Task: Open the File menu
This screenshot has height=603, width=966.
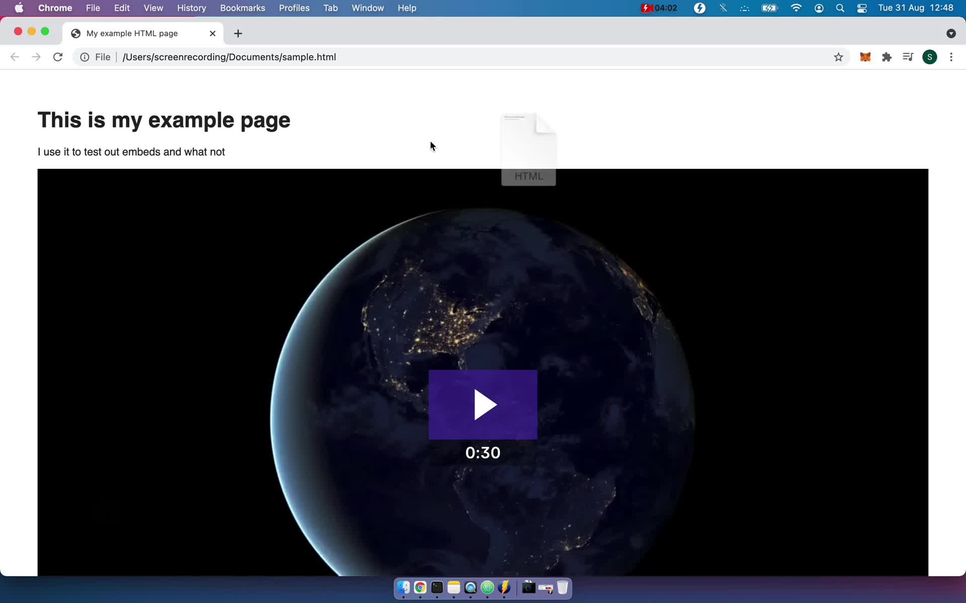Action: point(93,8)
